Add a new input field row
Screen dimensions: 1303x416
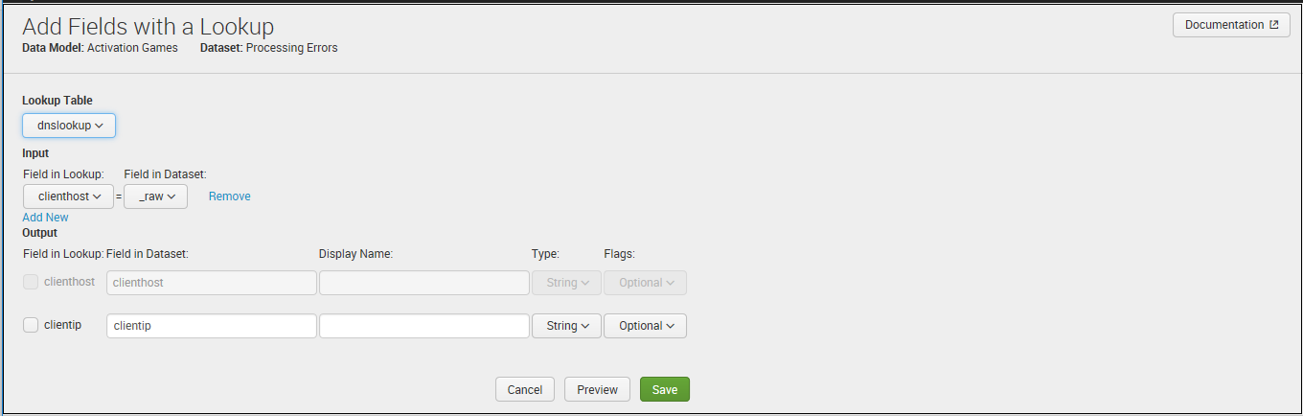[45, 218]
